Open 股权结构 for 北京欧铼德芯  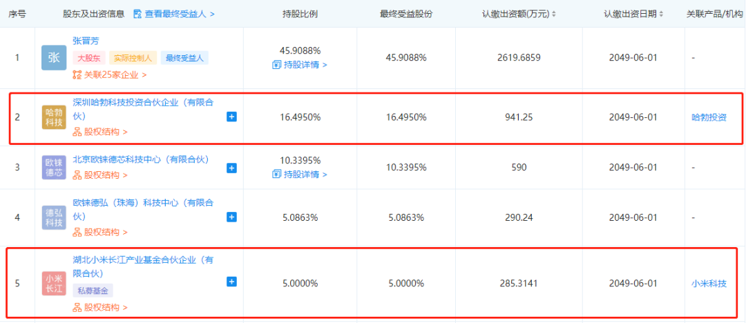[x=106, y=175]
